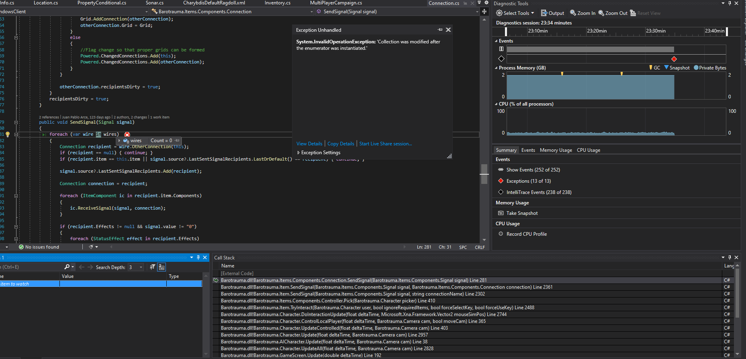Click the Zoom Out magnifier icon
Viewport: 746px width, 359px height.
(601, 13)
